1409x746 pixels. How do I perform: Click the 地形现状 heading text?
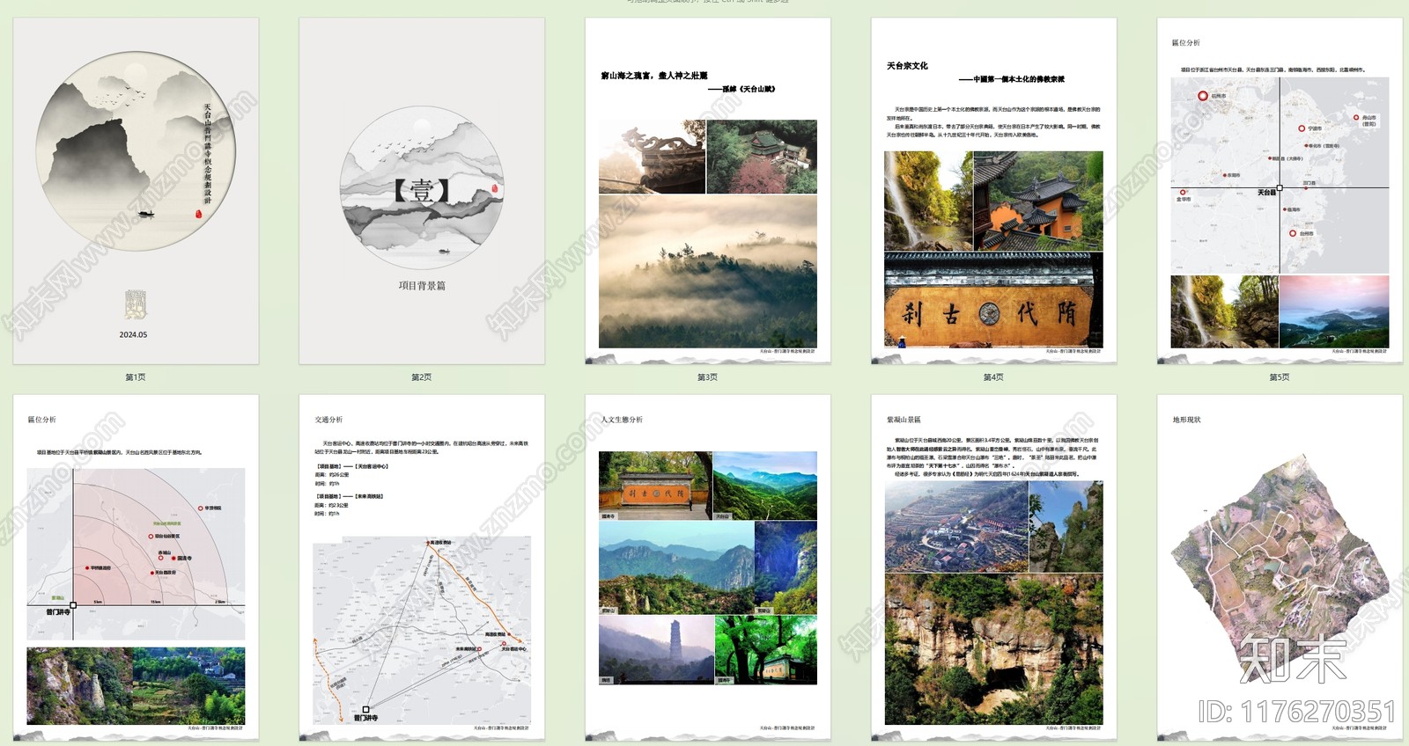[1186, 421]
